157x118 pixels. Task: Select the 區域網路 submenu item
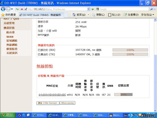point(12,41)
